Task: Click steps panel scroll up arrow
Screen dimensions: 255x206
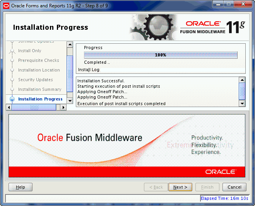Action: pyautogui.click(x=70, y=44)
